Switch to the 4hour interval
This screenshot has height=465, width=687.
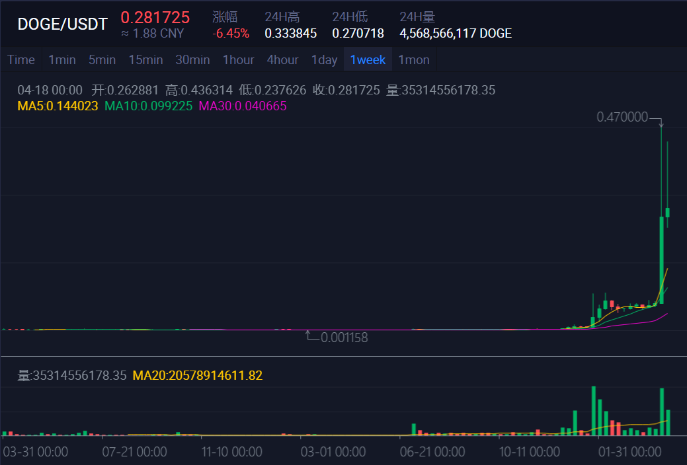(x=282, y=59)
